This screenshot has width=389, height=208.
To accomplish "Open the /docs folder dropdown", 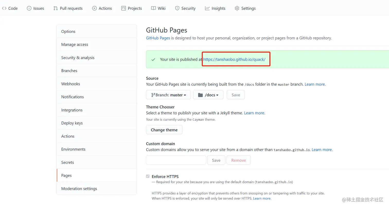I will click(x=208, y=95).
